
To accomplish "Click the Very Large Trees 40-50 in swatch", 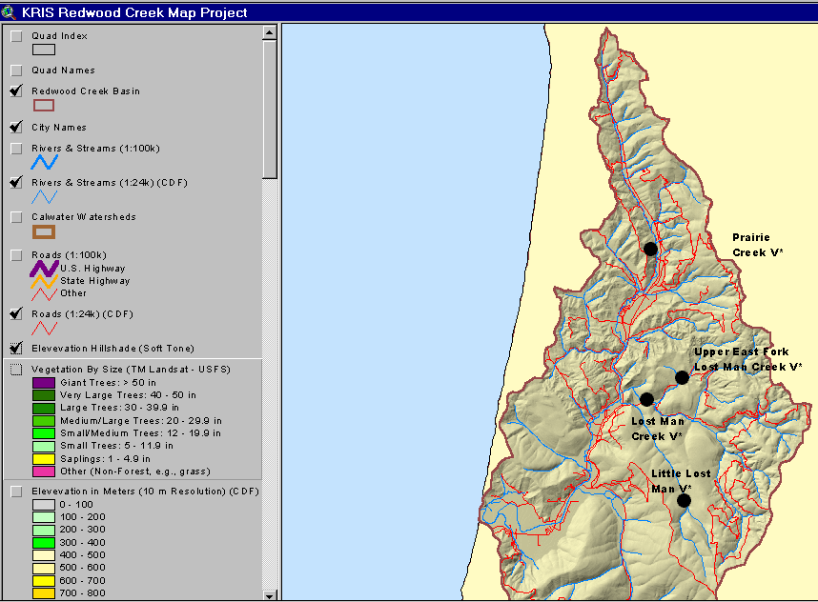I will pos(44,395).
